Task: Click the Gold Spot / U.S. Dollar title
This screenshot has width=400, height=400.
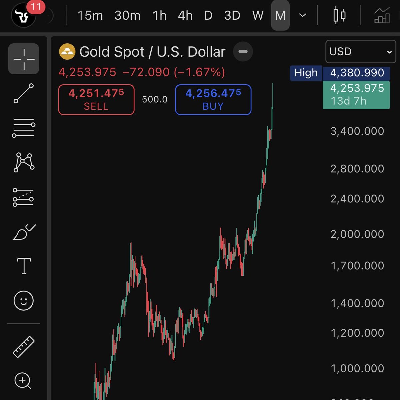Action: [152, 52]
